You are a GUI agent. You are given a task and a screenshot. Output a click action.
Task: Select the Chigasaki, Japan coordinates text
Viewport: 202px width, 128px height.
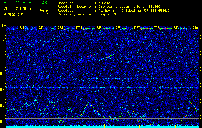click(130, 6)
